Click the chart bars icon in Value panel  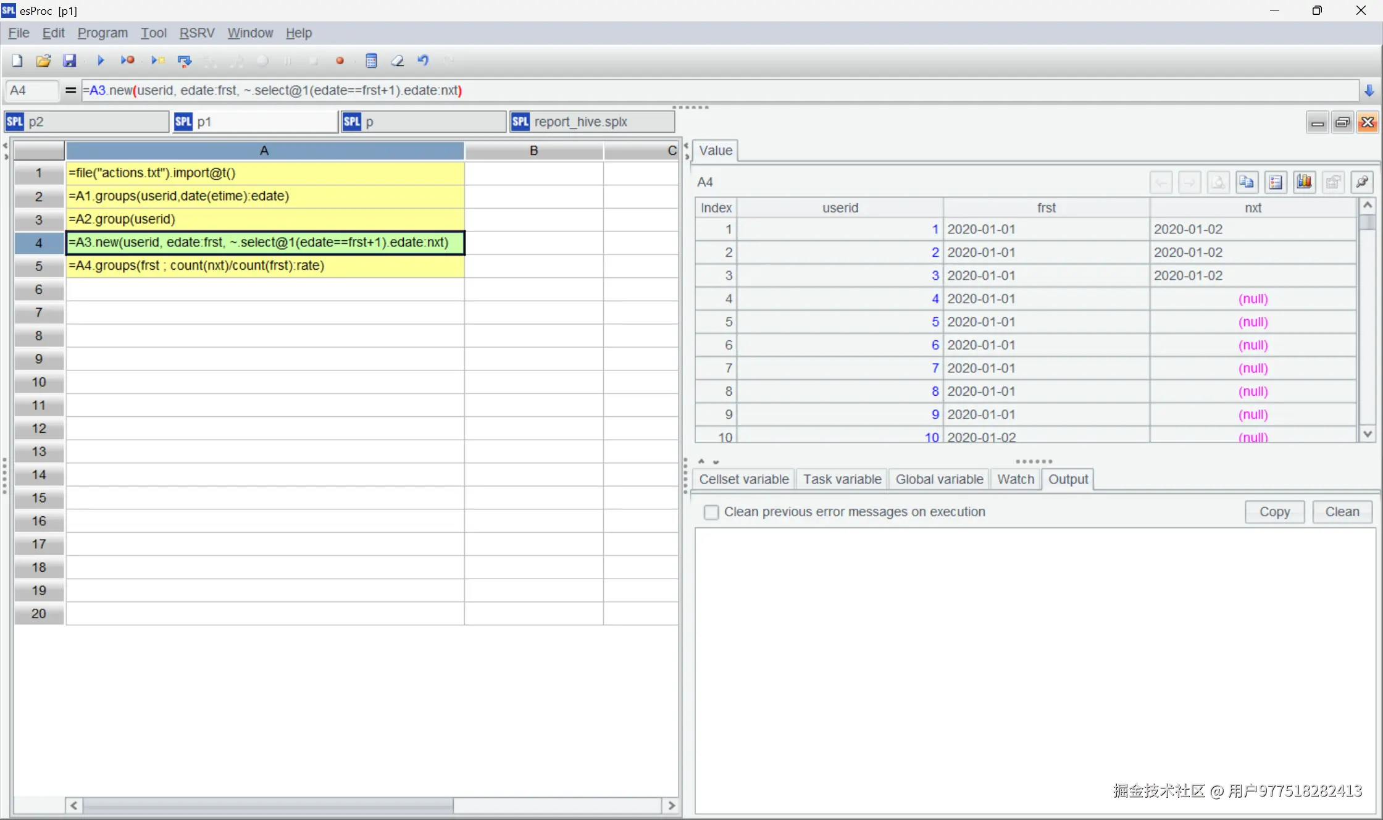coord(1304,182)
